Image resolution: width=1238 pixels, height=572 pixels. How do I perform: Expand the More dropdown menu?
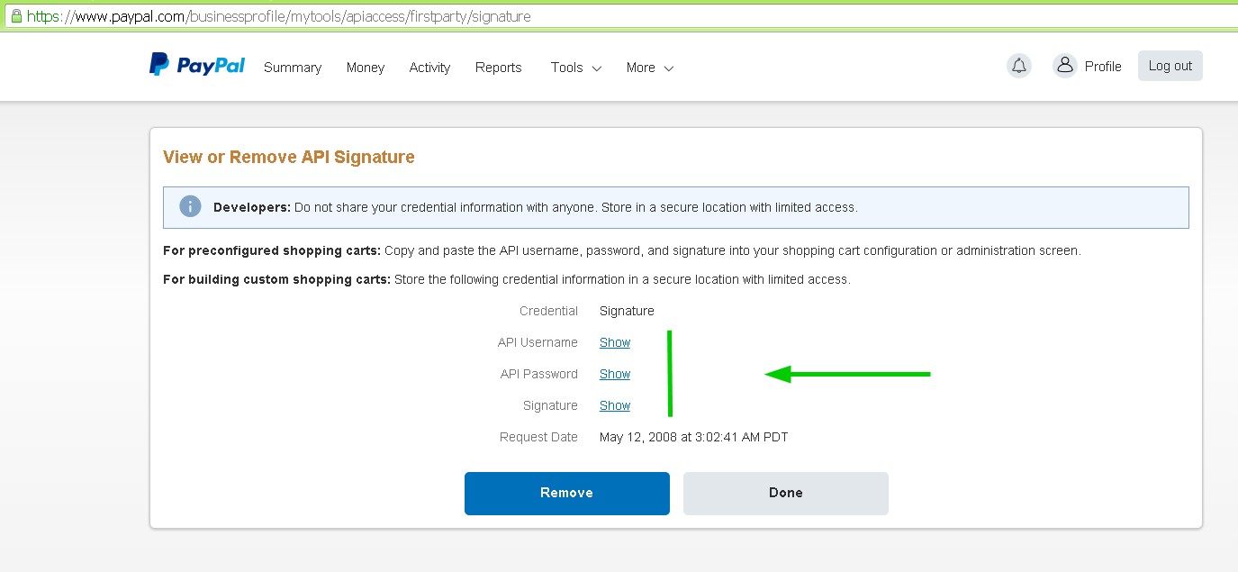click(x=650, y=68)
